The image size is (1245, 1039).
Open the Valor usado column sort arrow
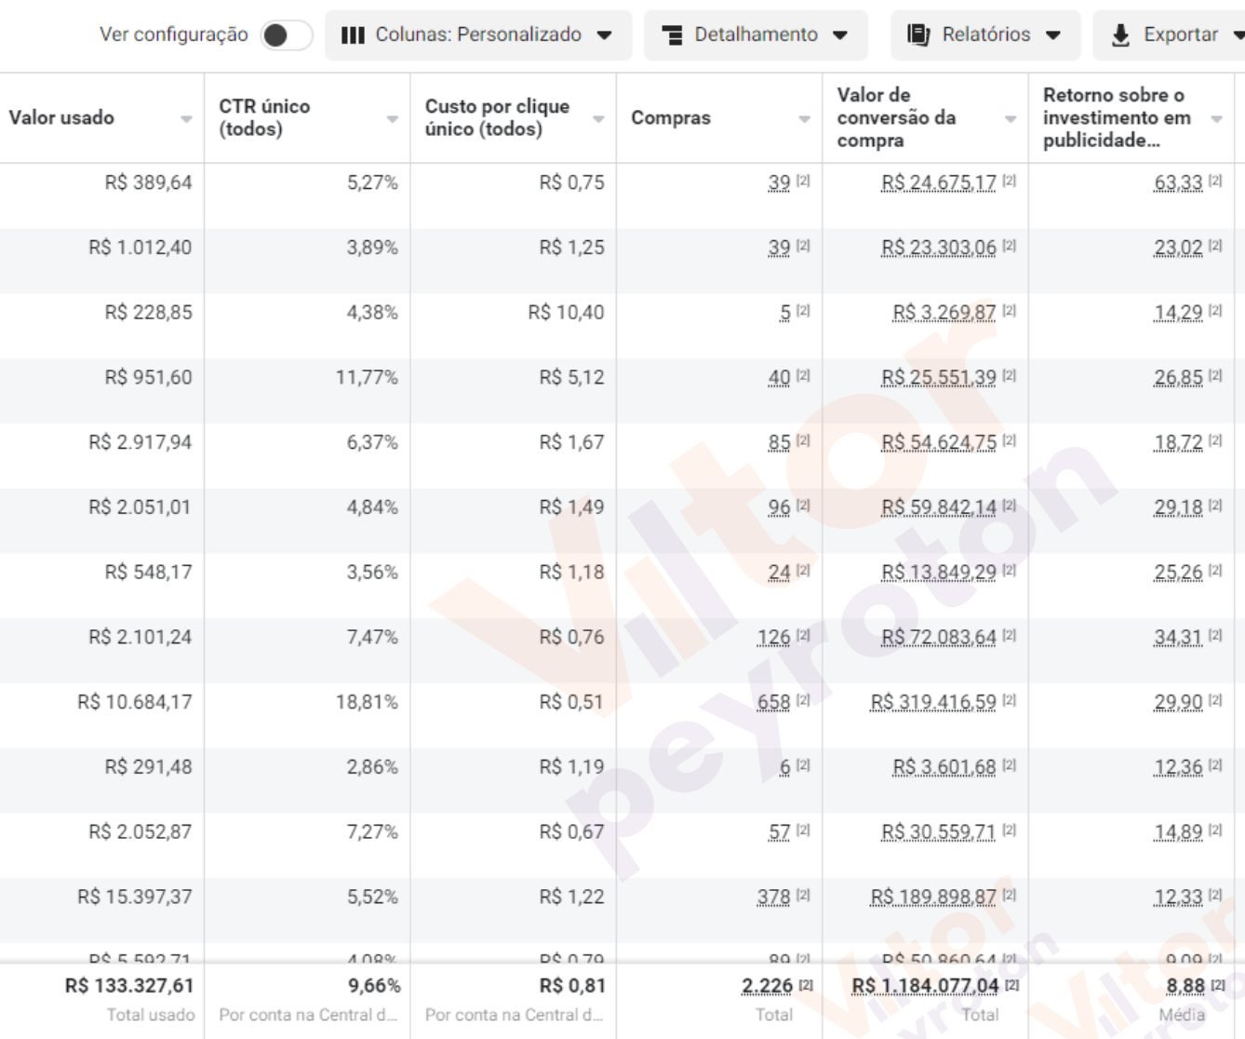(x=186, y=119)
